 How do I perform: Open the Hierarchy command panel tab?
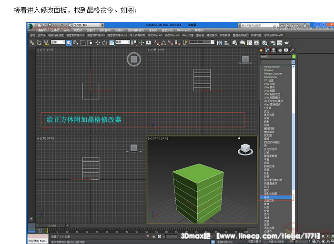coord(273,50)
